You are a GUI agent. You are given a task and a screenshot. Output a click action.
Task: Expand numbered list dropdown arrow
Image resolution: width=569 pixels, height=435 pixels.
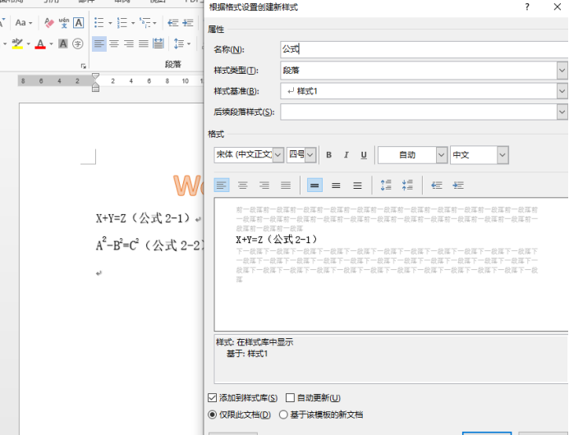[x=133, y=23]
